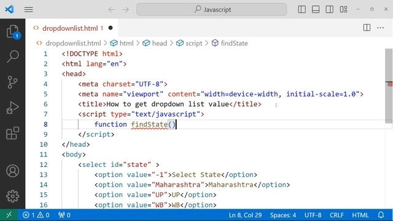Open the Extensions view
Screen dimensions: 393x221
(12, 133)
